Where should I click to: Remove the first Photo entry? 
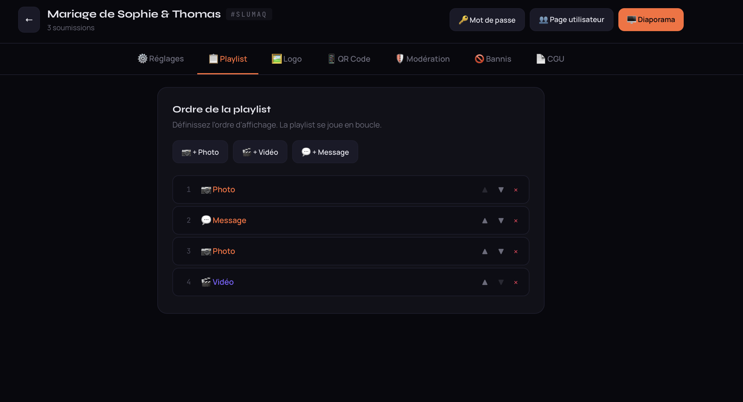[516, 190]
